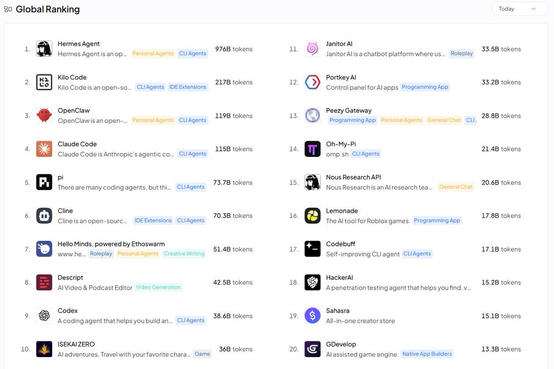Select Roleplay tag on Janitor AI
554x369 pixels.
pos(462,54)
